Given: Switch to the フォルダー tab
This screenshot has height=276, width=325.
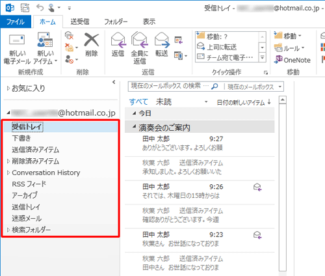Looking at the screenshot, I should pyautogui.click(x=116, y=21).
